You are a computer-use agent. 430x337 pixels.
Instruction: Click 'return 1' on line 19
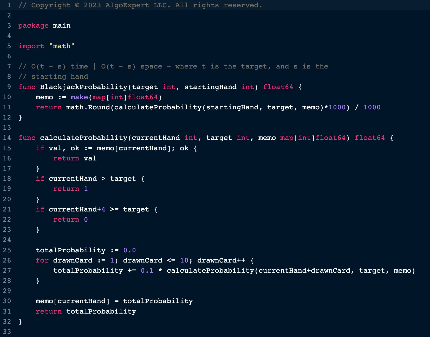pyautogui.click(x=70, y=189)
